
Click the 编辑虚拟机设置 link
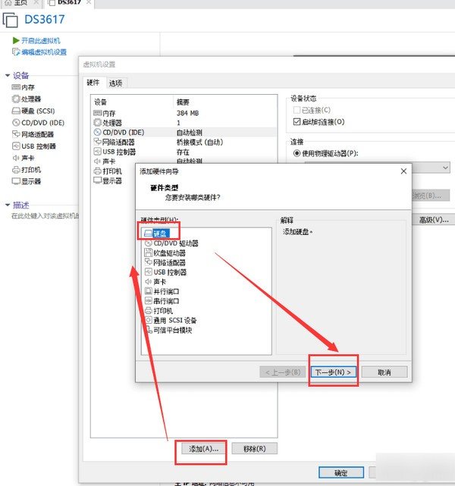point(44,52)
